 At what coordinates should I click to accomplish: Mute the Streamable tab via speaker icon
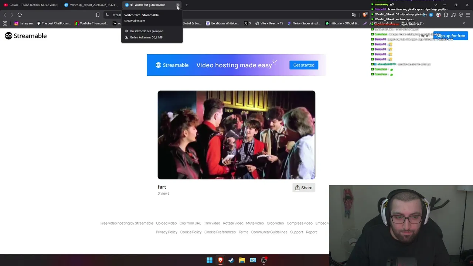(x=132, y=5)
